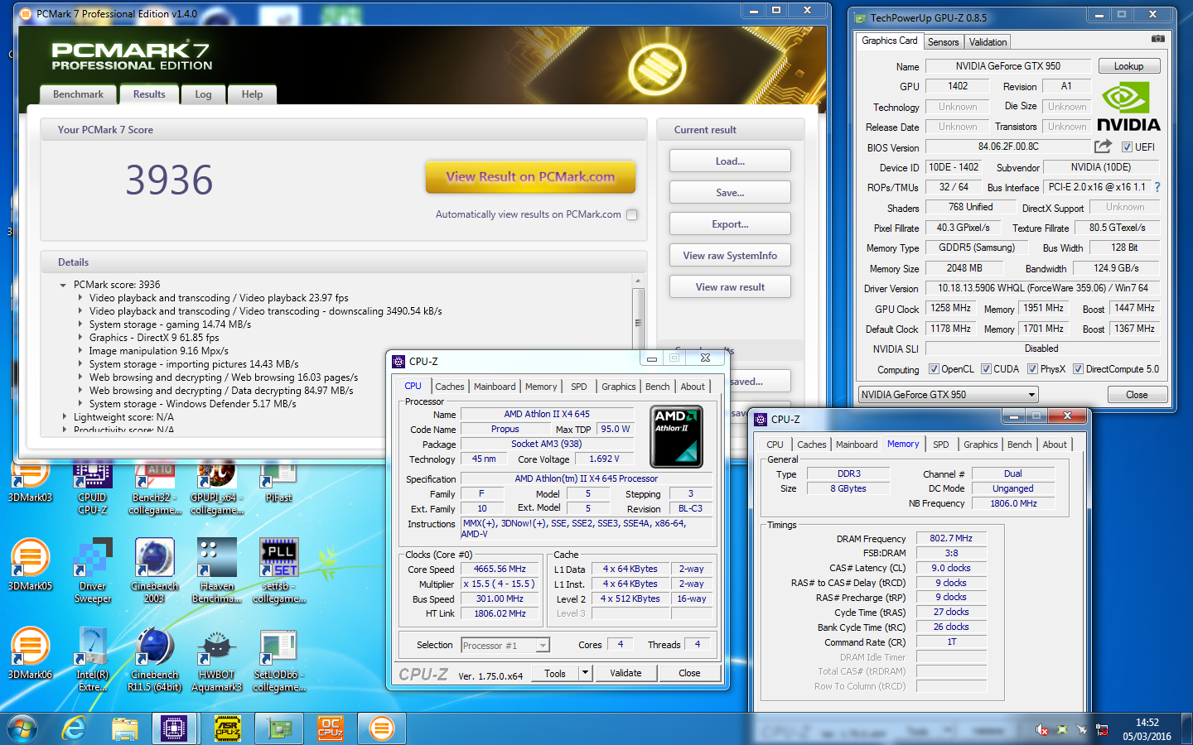Open the CPUID CPU-Z desktop shortcut
The height and width of the screenshot is (745, 1193).
[x=92, y=488]
